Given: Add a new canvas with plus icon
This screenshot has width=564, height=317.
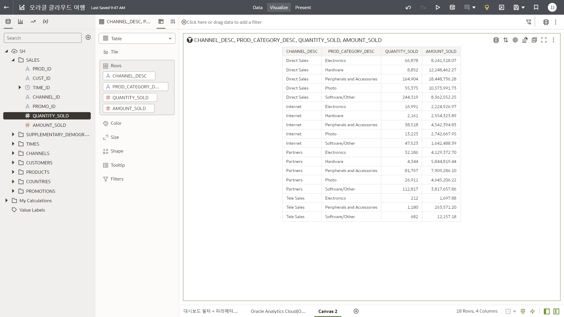Looking at the screenshot, I should (356, 311).
